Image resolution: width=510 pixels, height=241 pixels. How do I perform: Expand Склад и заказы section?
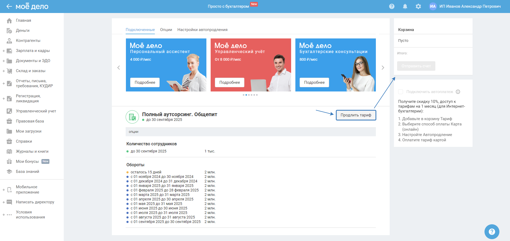click(x=4, y=71)
